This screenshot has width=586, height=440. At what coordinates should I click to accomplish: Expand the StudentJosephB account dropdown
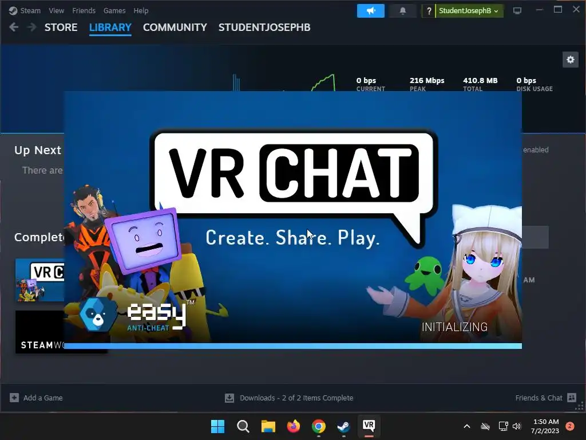(x=469, y=11)
